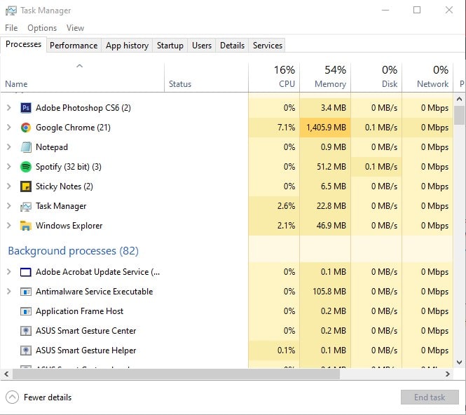Switch to the Performance tab

[x=74, y=46]
